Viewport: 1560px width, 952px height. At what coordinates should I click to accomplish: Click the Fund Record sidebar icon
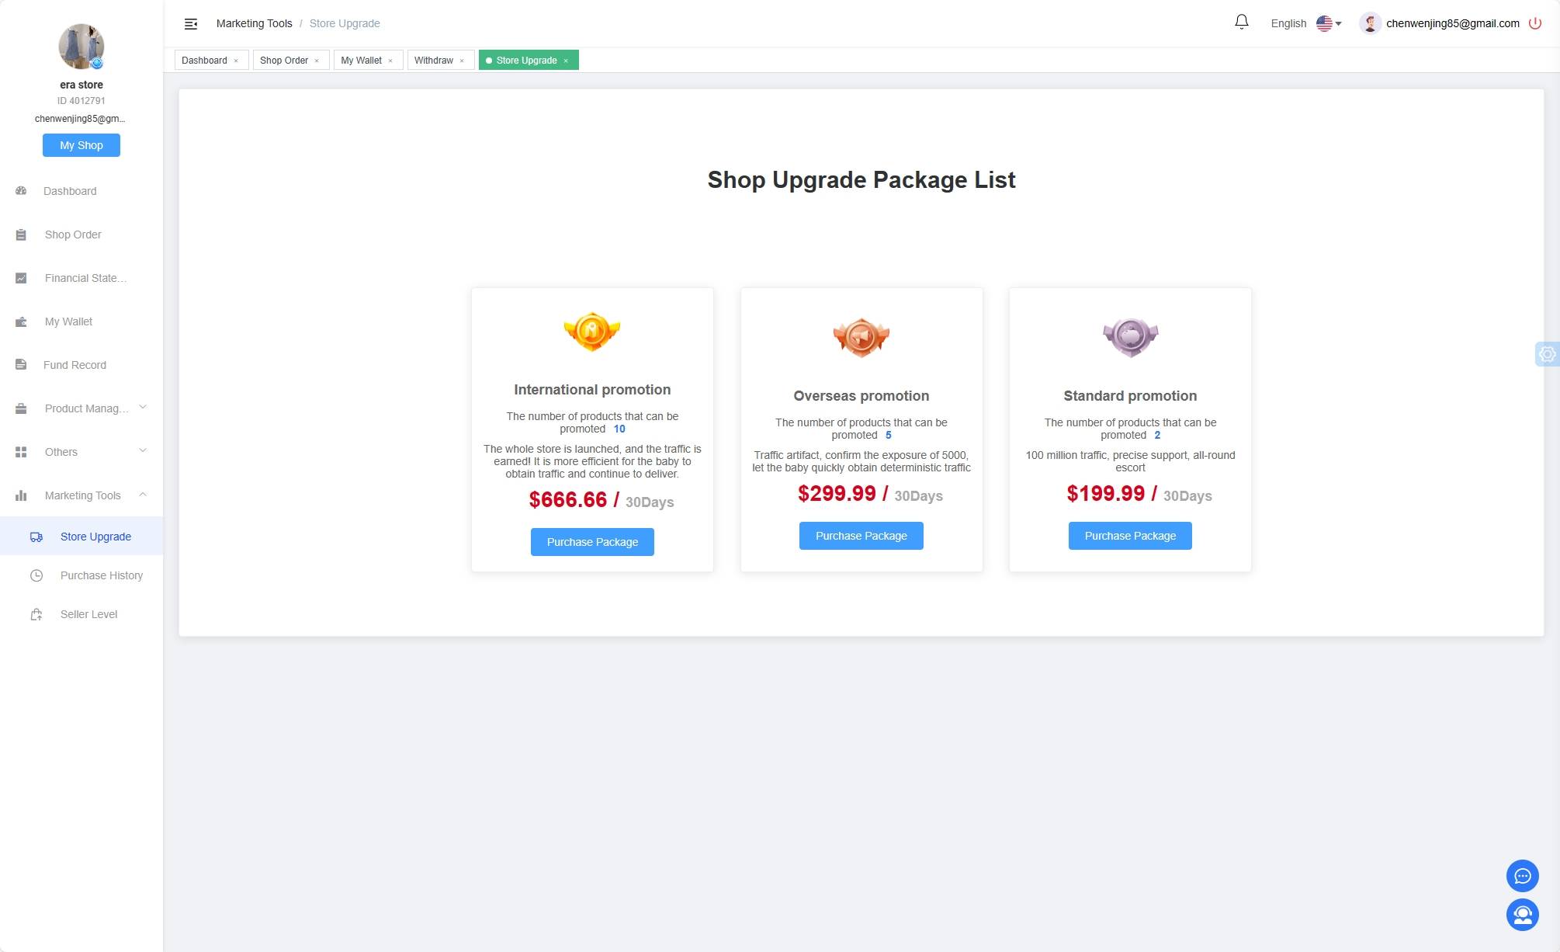21,364
